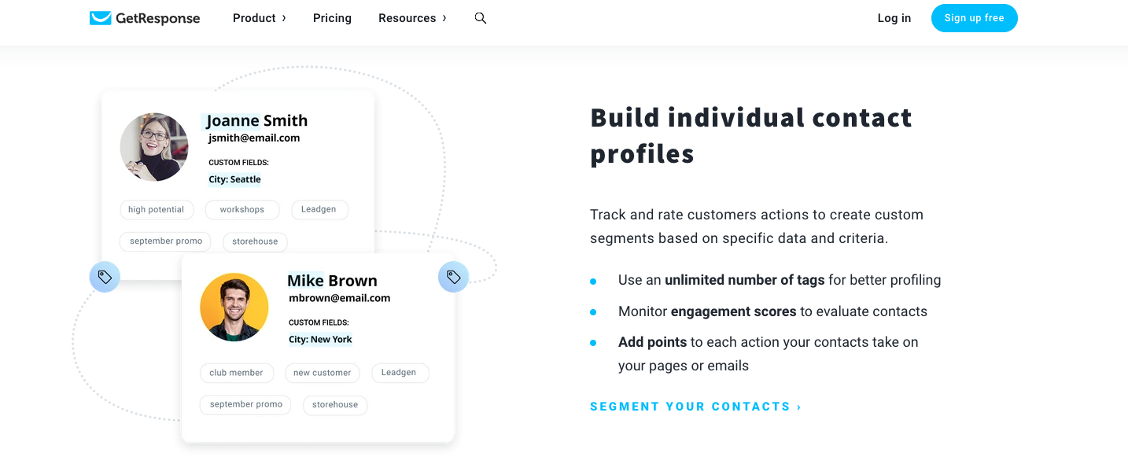Image resolution: width=1128 pixels, height=475 pixels.
Task: Click the 'new customer' tag
Action: (323, 373)
